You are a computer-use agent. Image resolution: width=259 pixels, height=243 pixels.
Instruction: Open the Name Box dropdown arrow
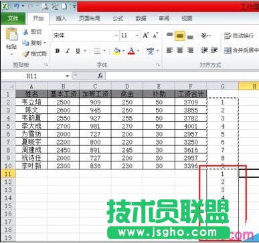[67, 76]
